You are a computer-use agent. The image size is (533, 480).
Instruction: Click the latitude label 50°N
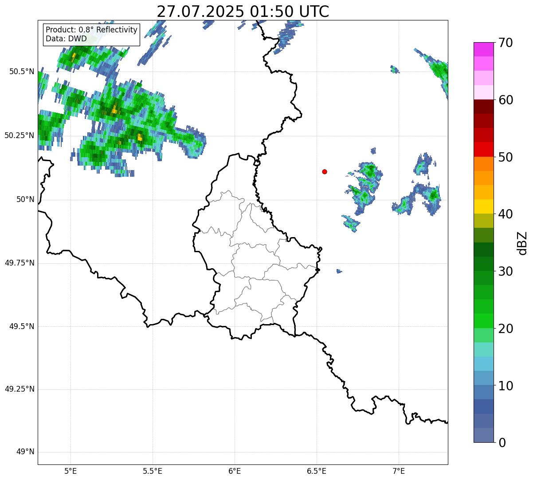point(26,199)
